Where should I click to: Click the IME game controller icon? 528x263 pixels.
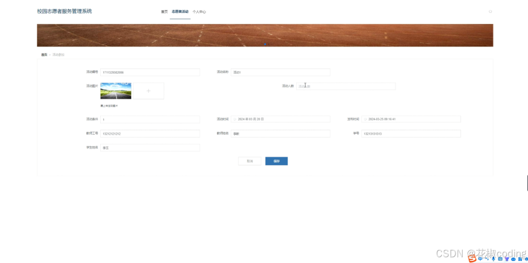514,259
